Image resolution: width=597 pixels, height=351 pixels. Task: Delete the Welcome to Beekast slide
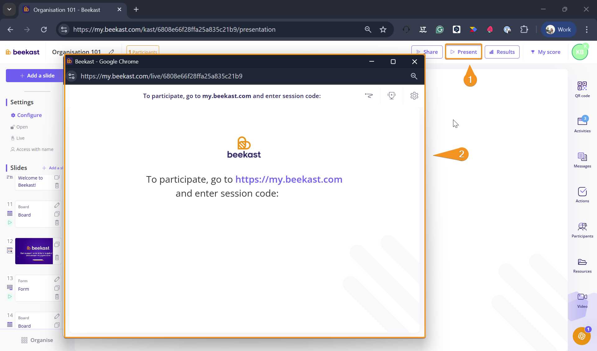click(x=57, y=185)
